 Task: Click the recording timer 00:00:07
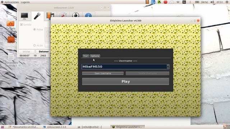[x=24, y=56]
